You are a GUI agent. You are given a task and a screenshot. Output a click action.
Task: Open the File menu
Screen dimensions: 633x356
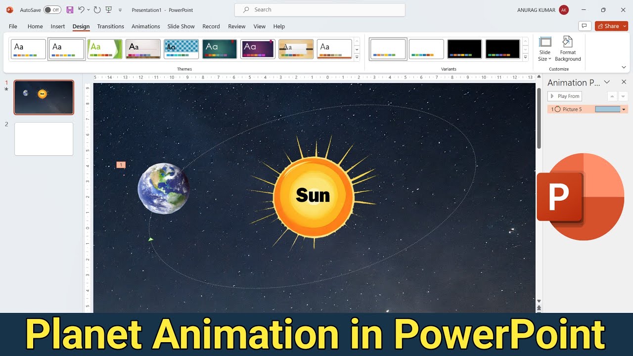[13, 26]
